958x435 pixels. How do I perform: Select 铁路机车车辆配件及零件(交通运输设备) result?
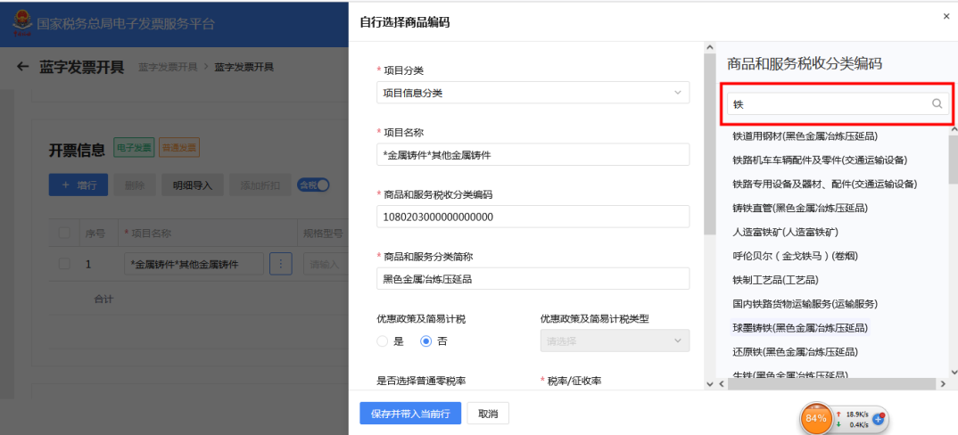(x=820, y=160)
